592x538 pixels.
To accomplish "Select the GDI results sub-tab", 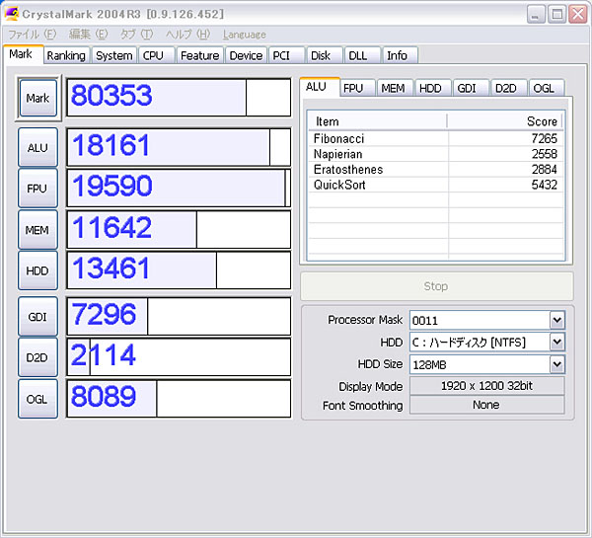I will 471,88.
